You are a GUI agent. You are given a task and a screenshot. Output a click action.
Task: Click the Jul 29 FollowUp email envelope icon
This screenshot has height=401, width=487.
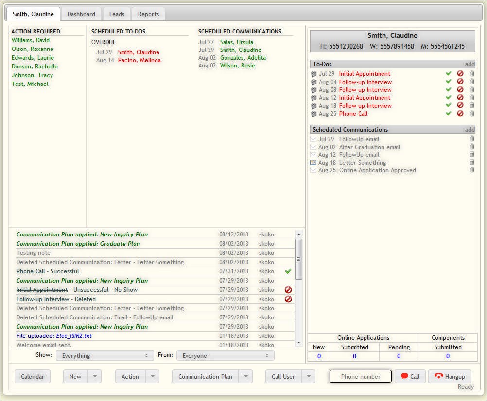pyautogui.click(x=313, y=139)
